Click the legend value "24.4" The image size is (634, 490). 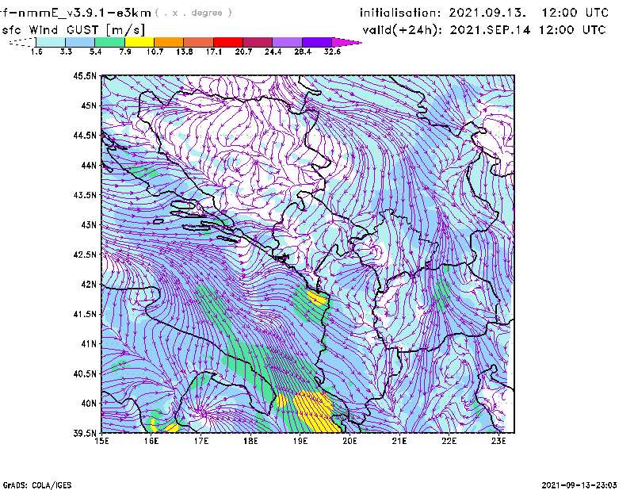coord(273,52)
